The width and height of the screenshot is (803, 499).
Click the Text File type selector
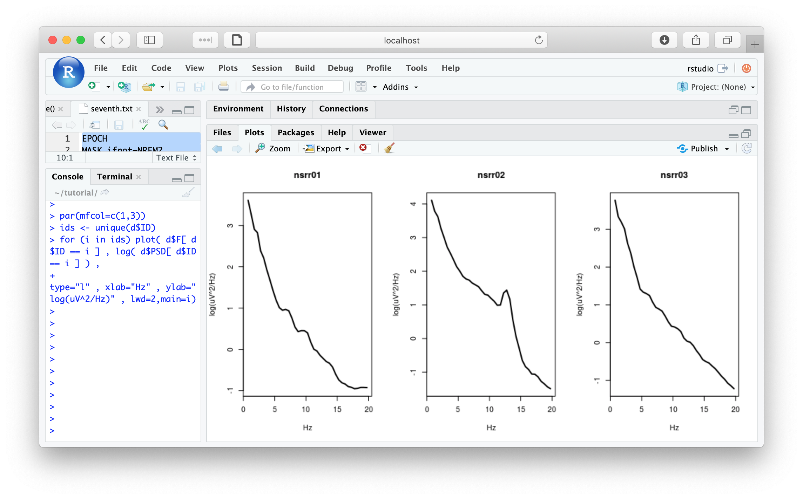176,158
